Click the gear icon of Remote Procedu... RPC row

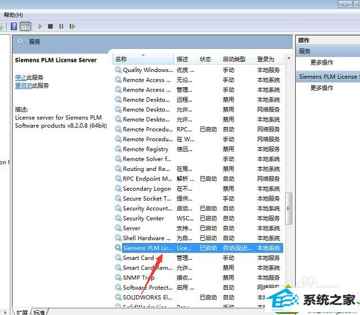118,129
